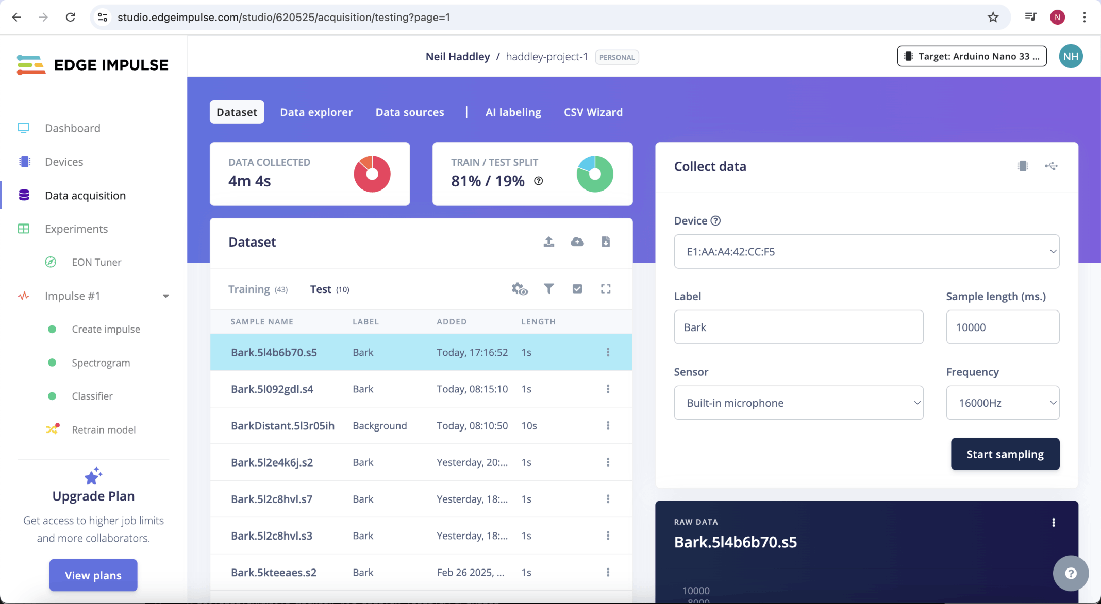
Task: Click the USB connect icon in Collect data
Action: click(1051, 166)
